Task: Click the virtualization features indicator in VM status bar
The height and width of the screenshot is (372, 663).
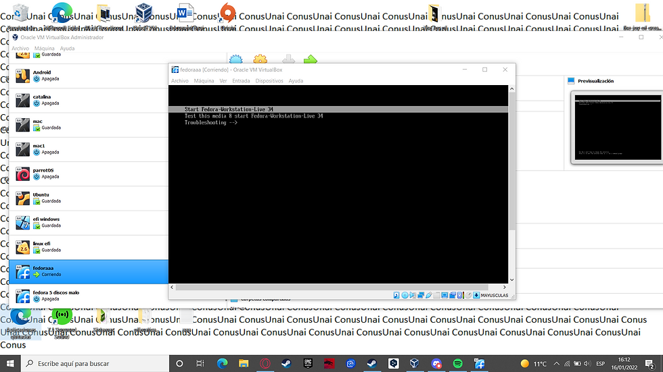Action: (460, 295)
